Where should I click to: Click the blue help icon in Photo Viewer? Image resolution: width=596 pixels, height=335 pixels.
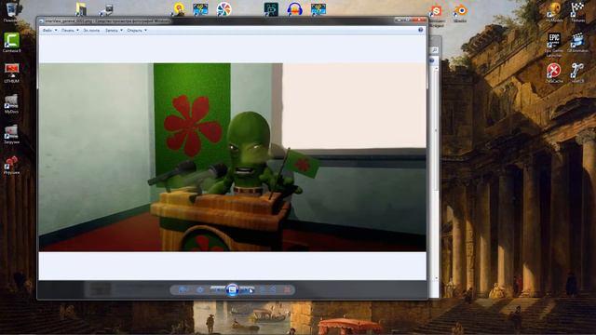[x=420, y=30]
